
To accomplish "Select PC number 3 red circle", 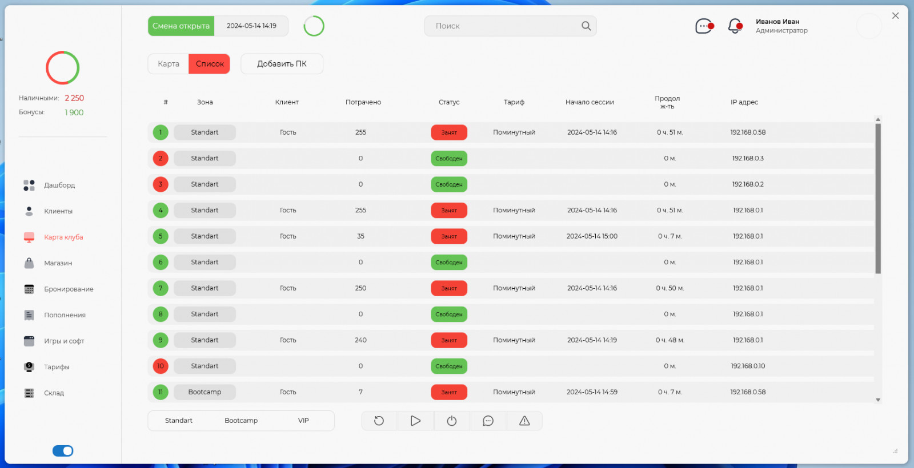I will (x=161, y=184).
